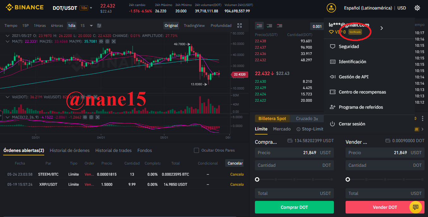Switch chart to Profundidad view
Viewport: 428px width, 217px height.
pyautogui.click(x=221, y=26)
